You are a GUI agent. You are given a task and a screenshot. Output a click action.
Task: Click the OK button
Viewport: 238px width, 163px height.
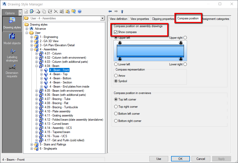point(180,159)
